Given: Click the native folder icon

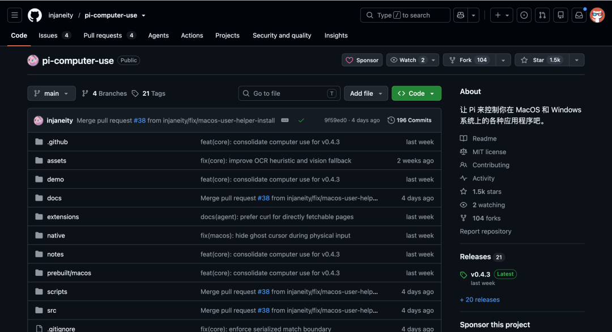Looking at the screenshot, I should pos(39,235).
